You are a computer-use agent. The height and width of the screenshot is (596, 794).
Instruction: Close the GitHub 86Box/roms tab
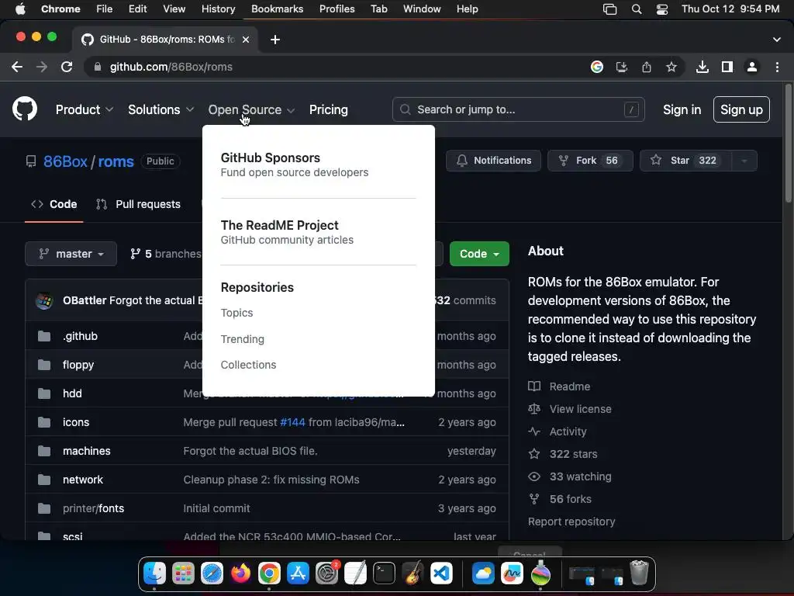246,40
